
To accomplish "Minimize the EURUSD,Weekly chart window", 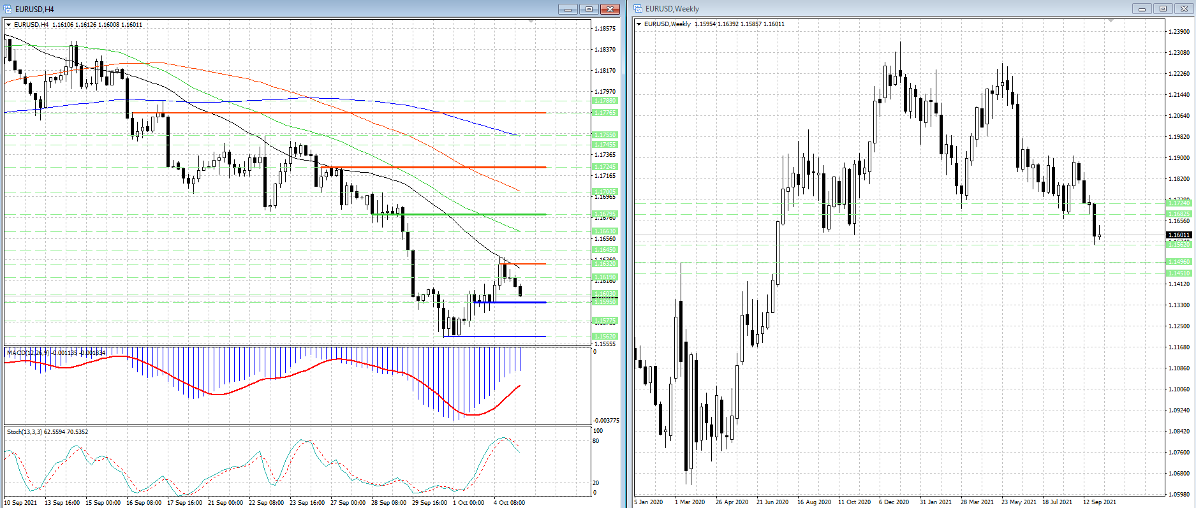I will (x=1142, y=9).
